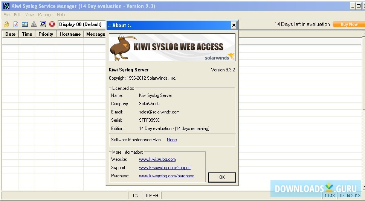Click the Date column header
The image size is (365, 201).
11,34
